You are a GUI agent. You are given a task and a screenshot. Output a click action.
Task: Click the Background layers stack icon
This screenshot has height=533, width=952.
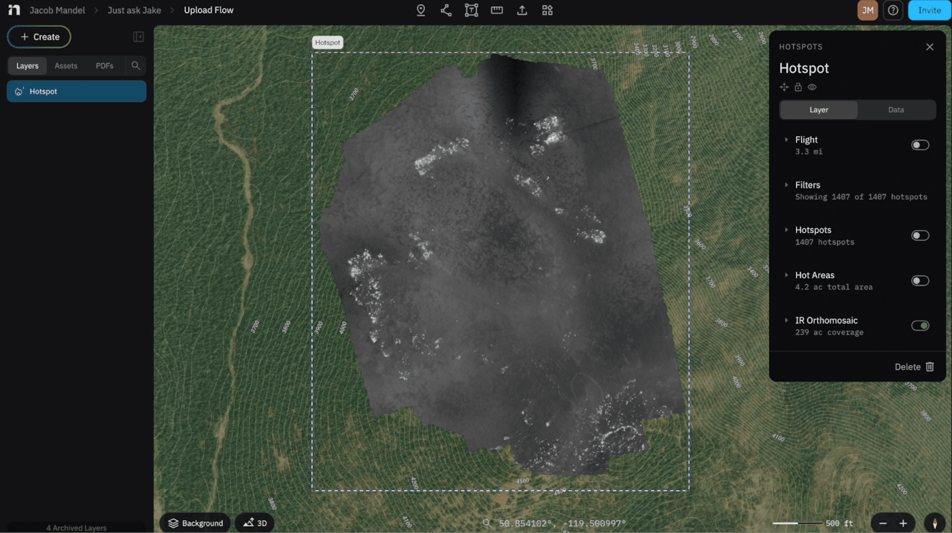(x=173, y=523)
